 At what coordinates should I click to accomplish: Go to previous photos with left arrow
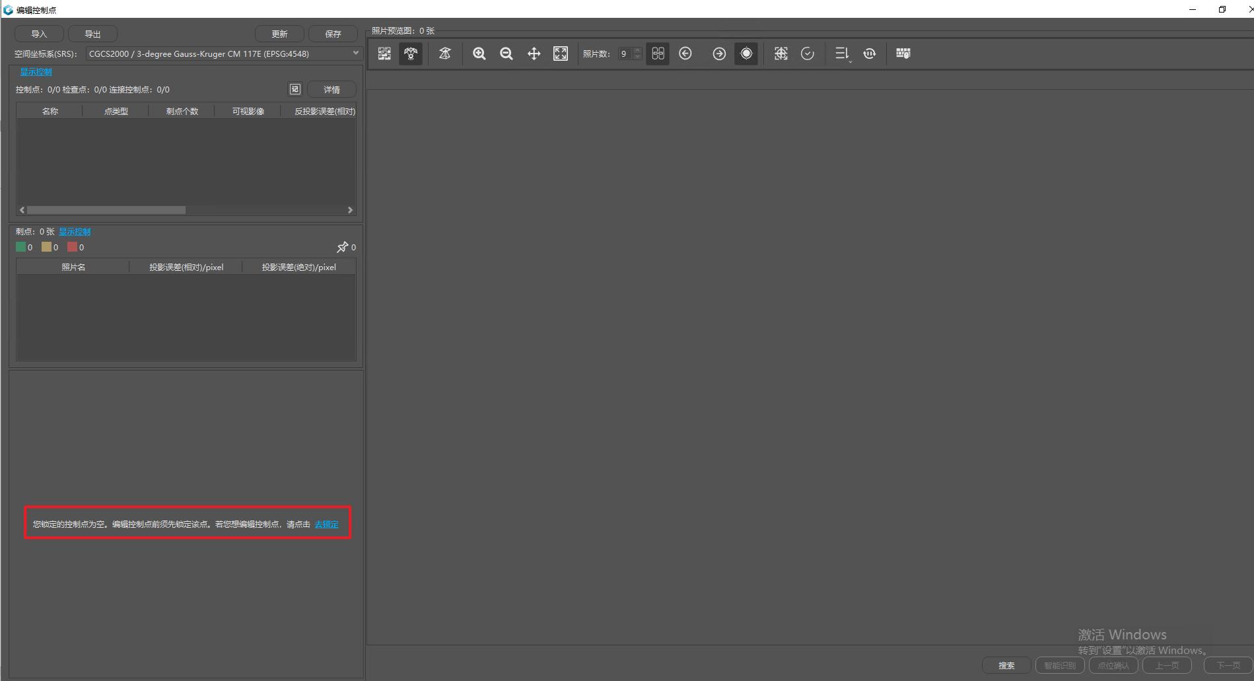tap(685, 54)
